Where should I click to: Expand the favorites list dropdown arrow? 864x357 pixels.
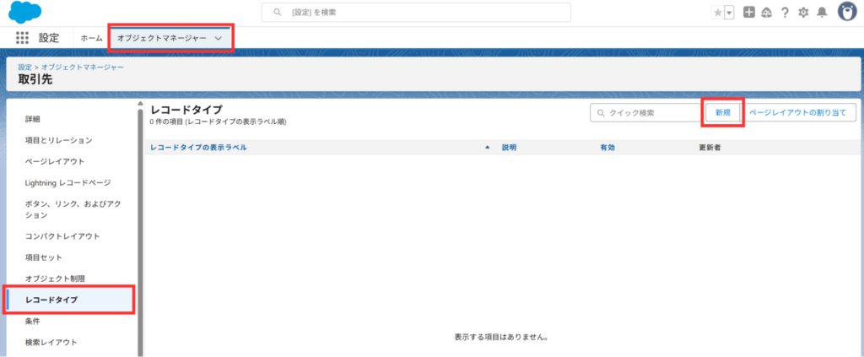[x=728, y=13]
